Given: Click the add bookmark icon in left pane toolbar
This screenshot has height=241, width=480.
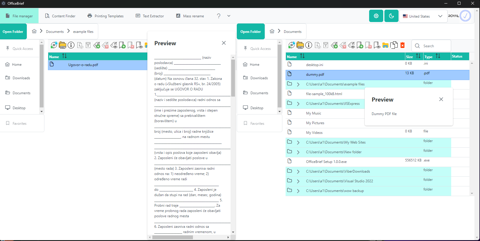Looking at the screenshot, I should pyautogui.click(x=122, y=45).
